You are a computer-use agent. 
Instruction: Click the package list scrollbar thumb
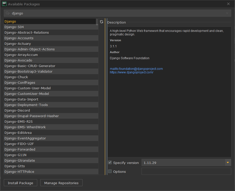[97, 22]
